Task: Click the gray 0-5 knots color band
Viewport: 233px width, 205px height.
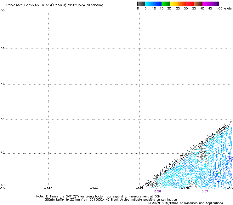Action: [x=141, y=4]
